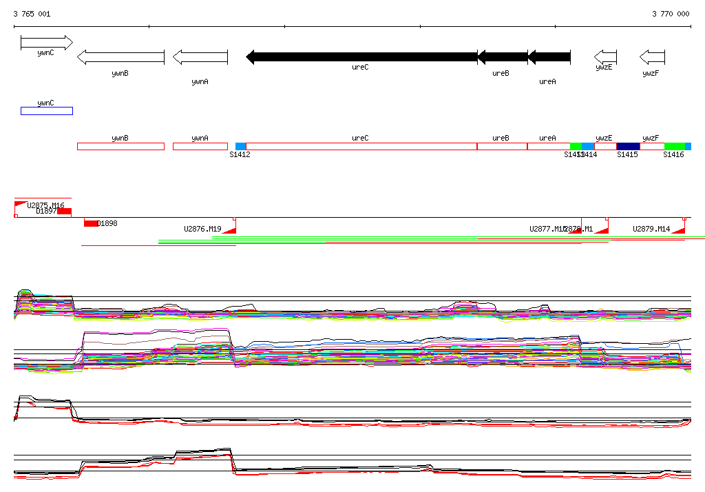
Task: Select the ywnB left-pointing gene arrow
Action: pyautogui.click(x=121, y=57)
